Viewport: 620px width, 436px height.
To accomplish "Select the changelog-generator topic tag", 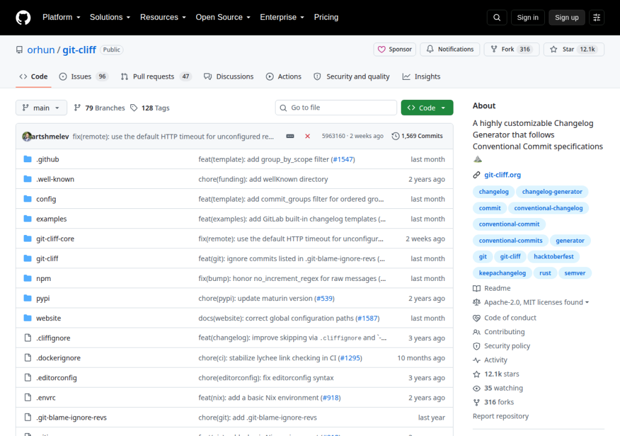I will pyautogui.click(x=552, y=191).
